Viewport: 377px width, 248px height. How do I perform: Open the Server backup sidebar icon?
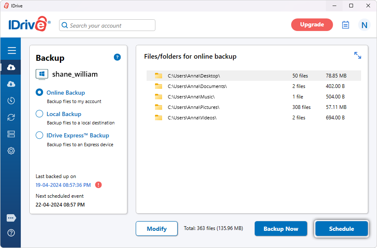pos(11,134)
